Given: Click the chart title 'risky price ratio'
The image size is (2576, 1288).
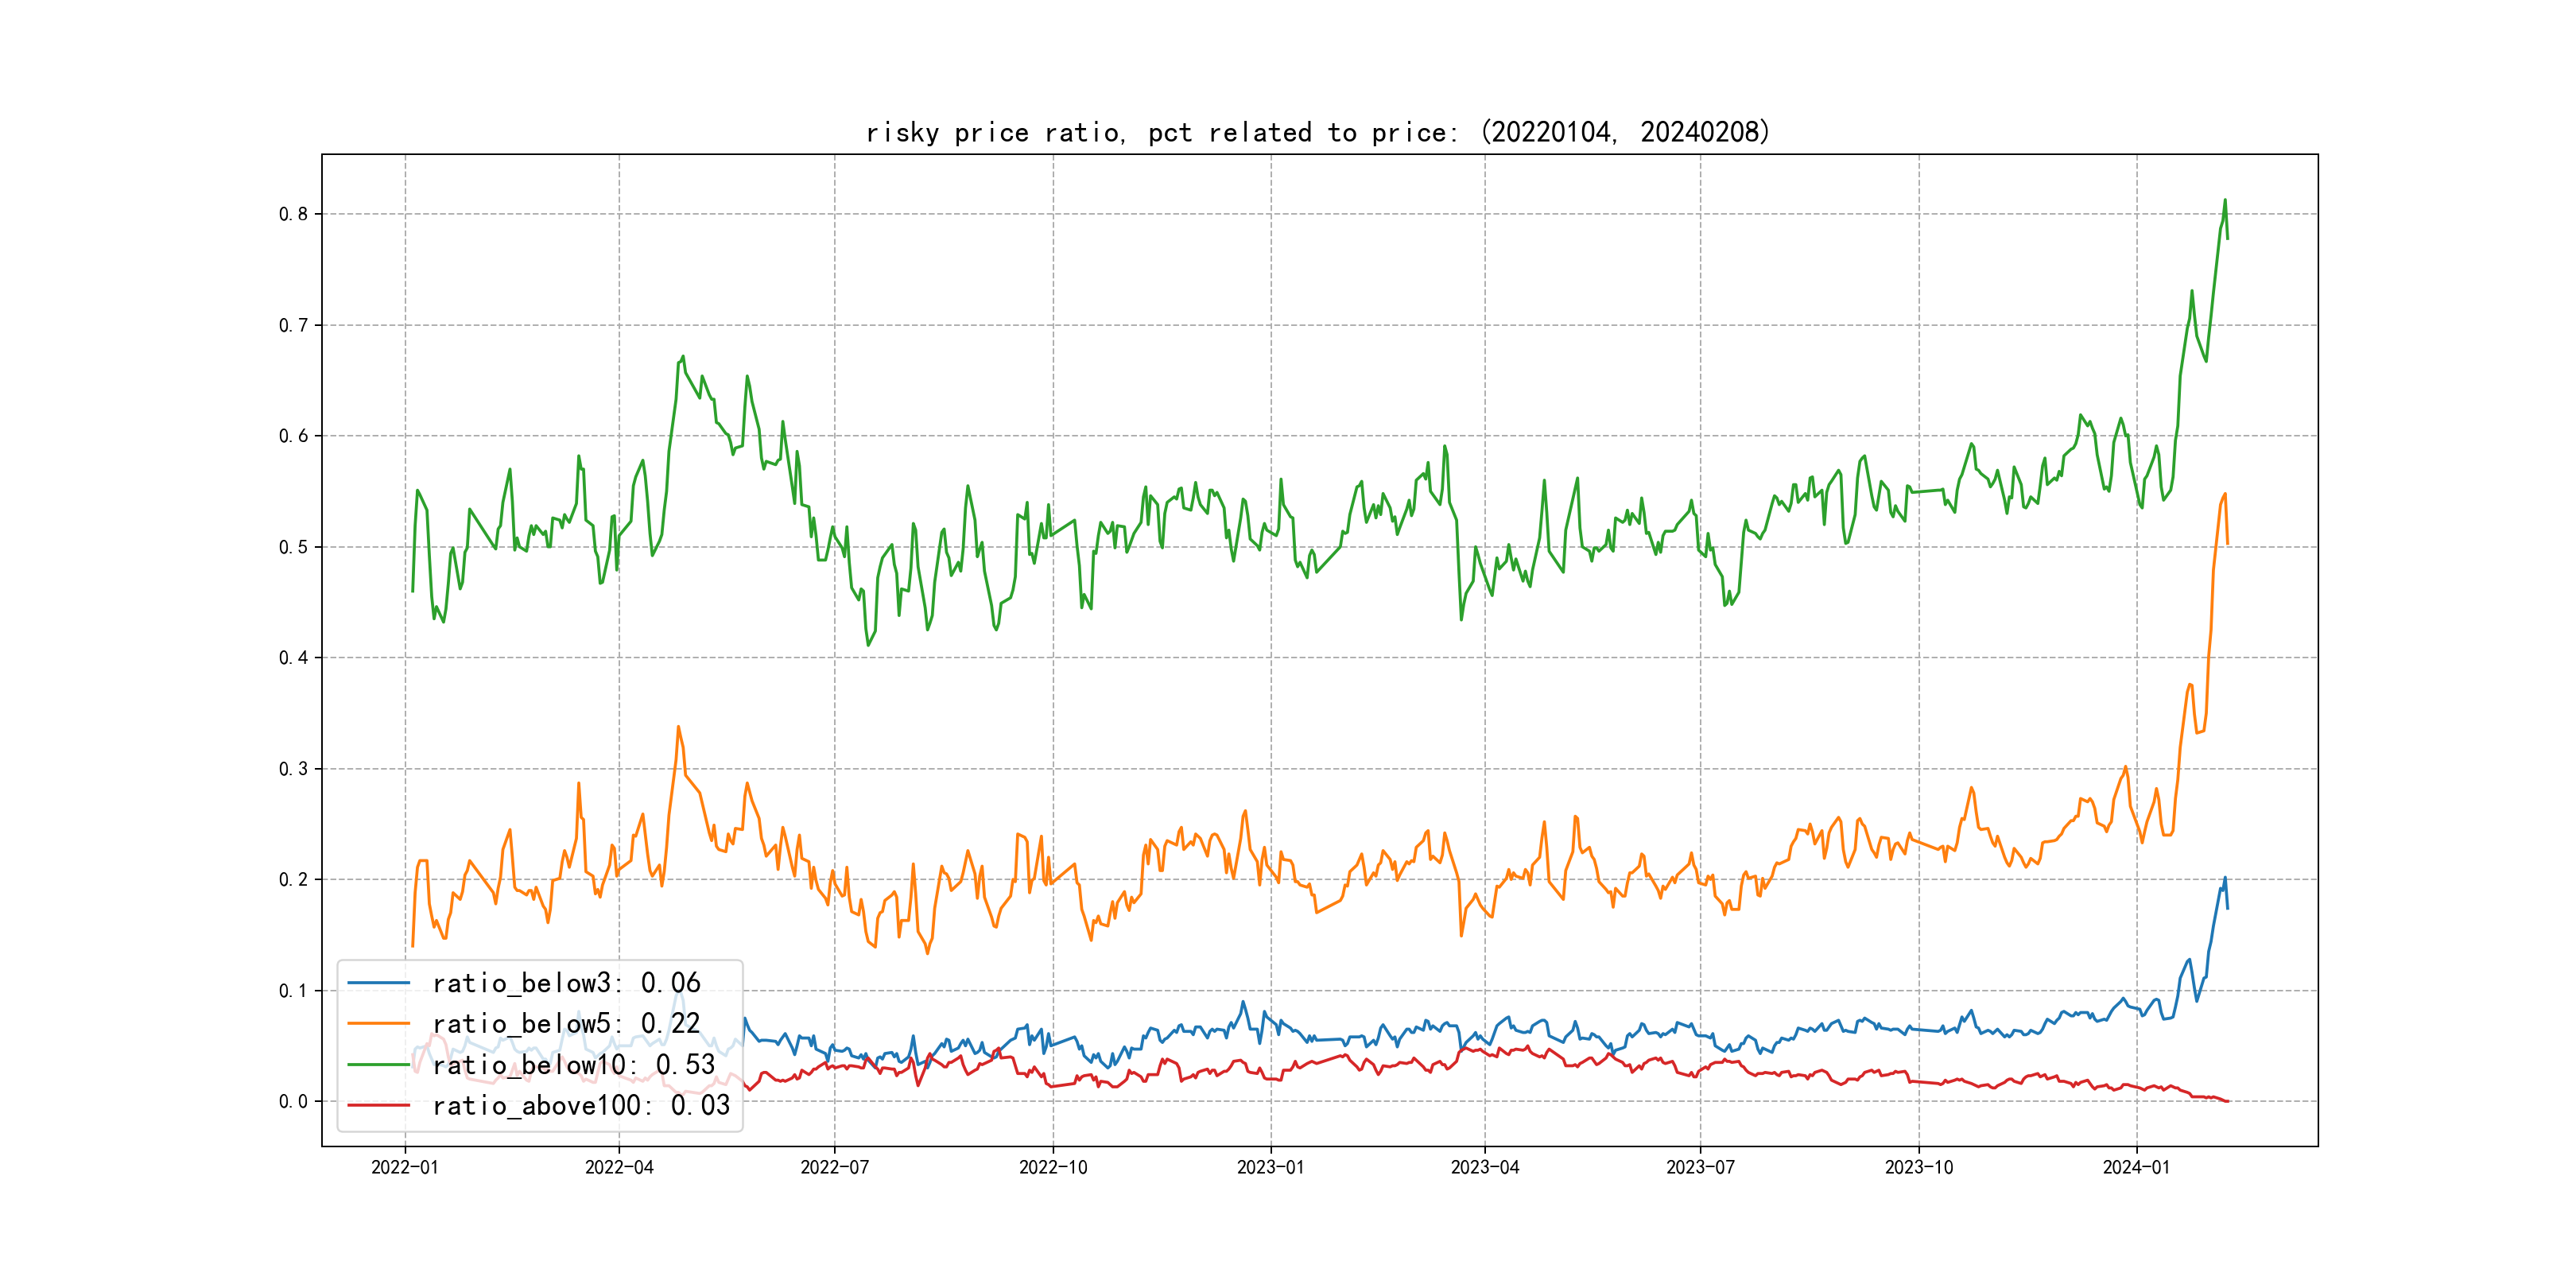Looking at the screenshot, I should pos(1317,132).
